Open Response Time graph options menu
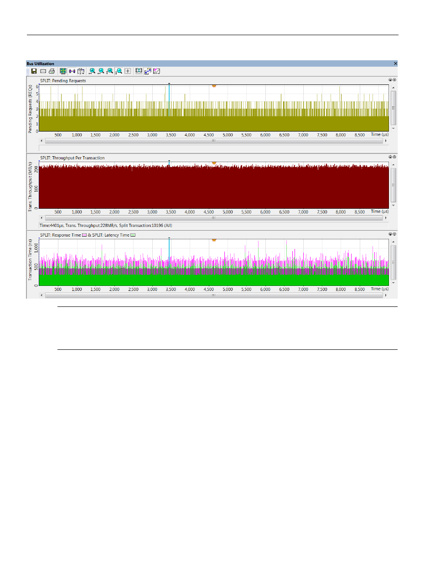 pos(390,234)
